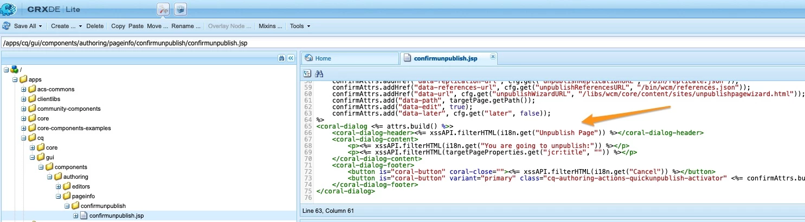Collapse the authoring folder
805x222 pixels.
coord(50,177)
